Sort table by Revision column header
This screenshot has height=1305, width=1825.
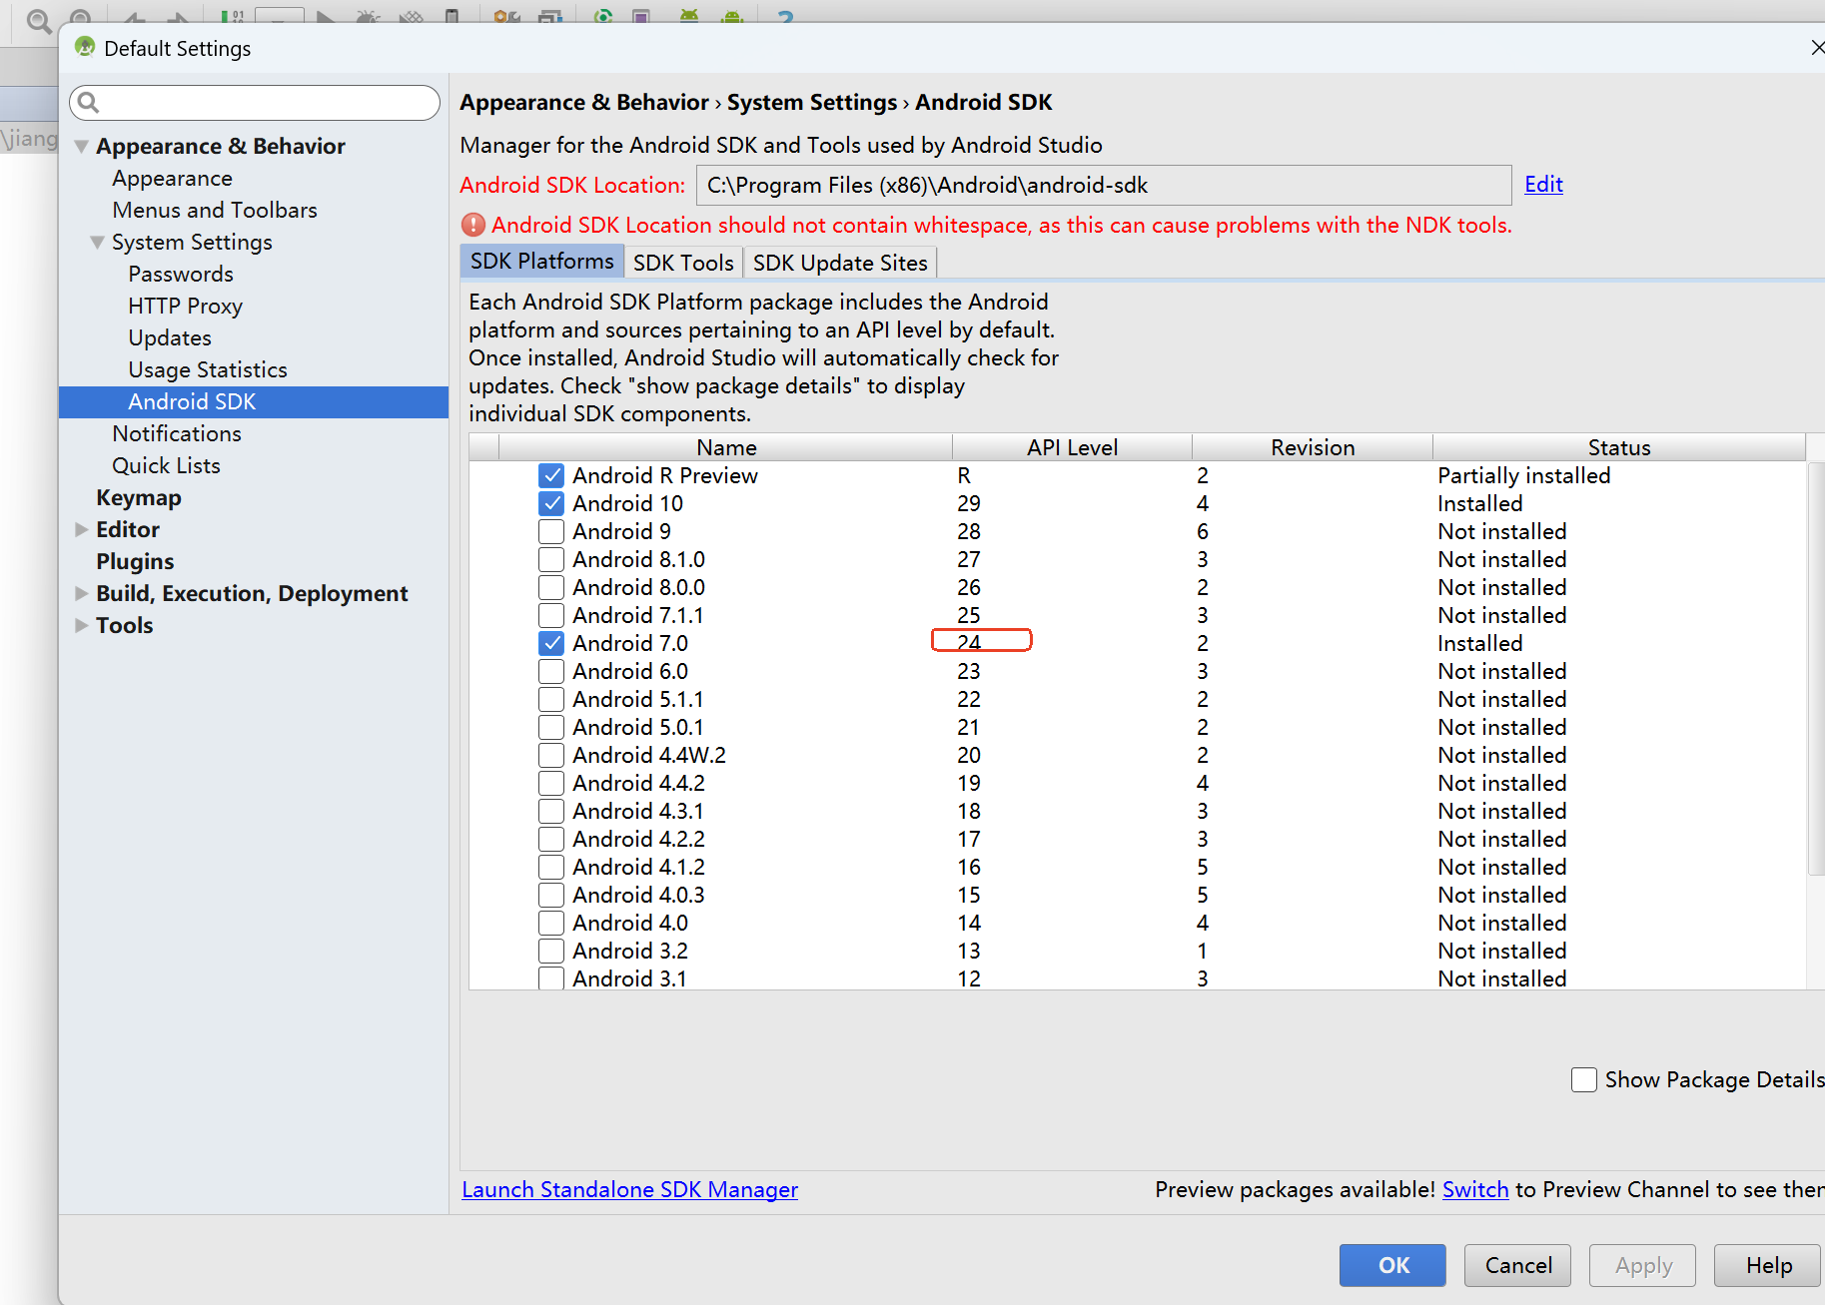coord(1313,447)
